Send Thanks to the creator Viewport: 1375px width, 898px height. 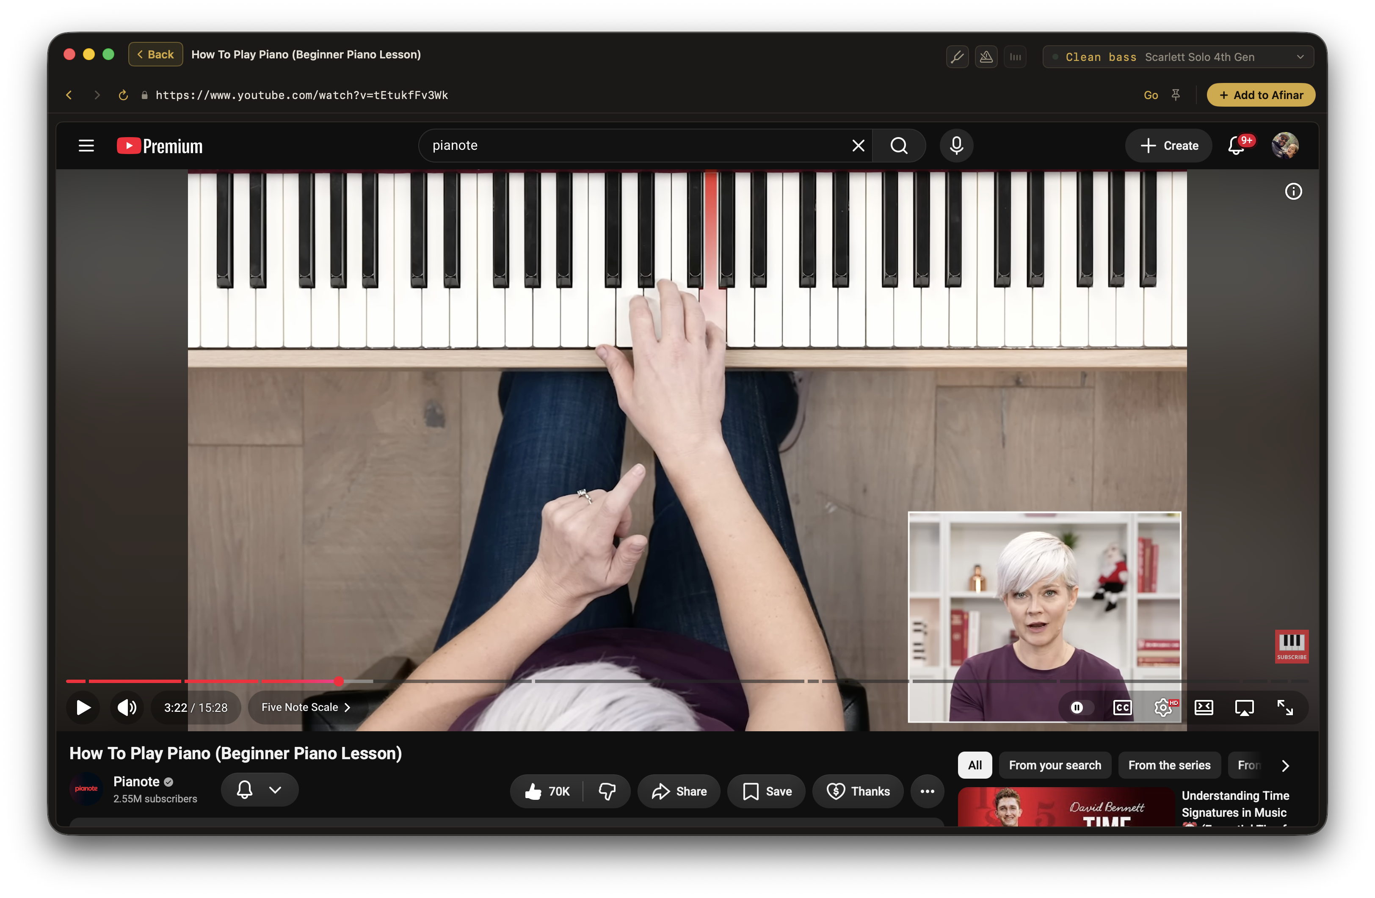[858, 791]
